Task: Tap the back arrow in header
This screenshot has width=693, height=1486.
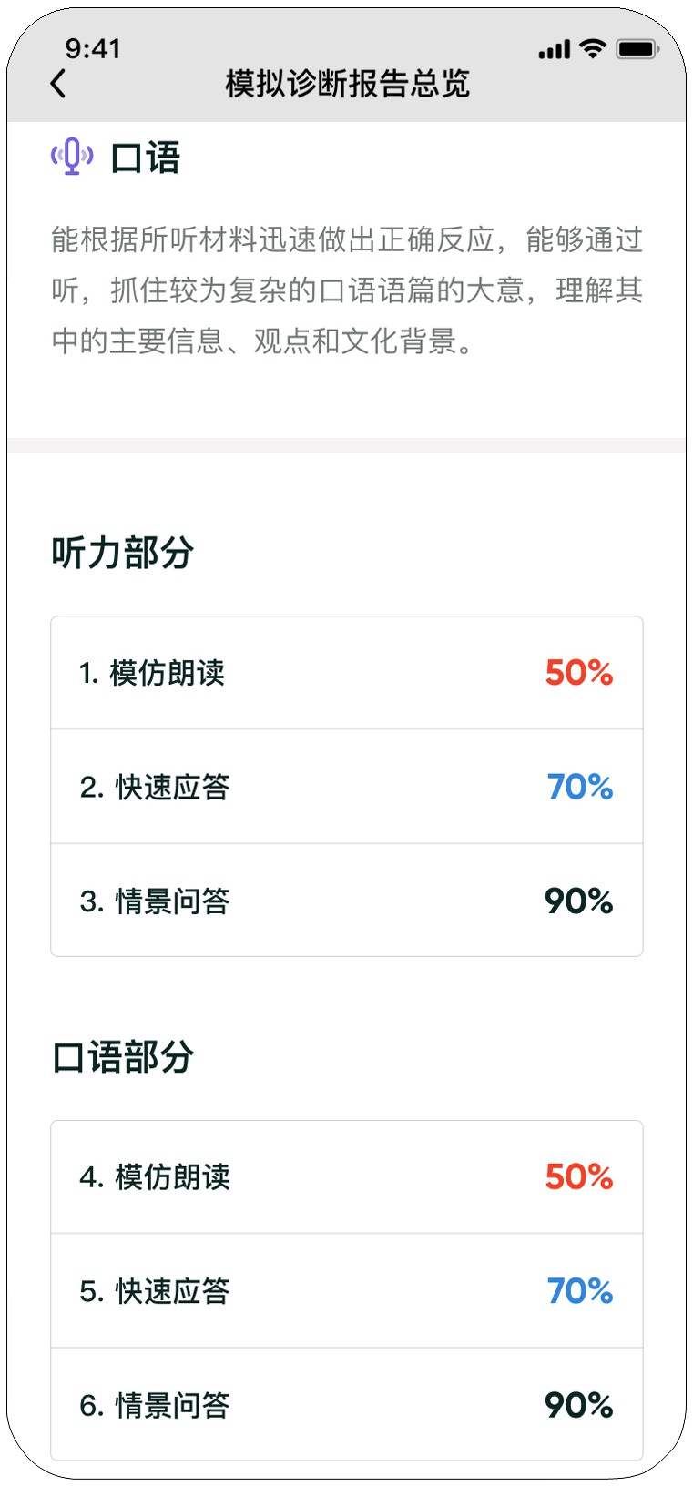Action: pos(58,84)
